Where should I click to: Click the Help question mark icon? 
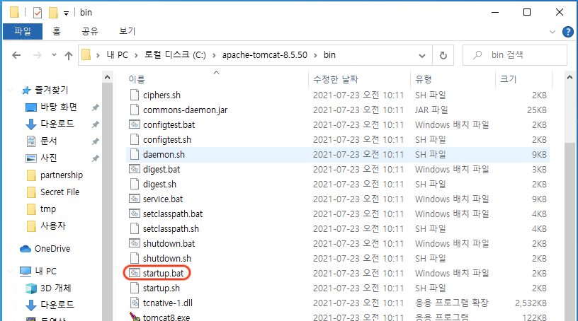click(567, 32)
